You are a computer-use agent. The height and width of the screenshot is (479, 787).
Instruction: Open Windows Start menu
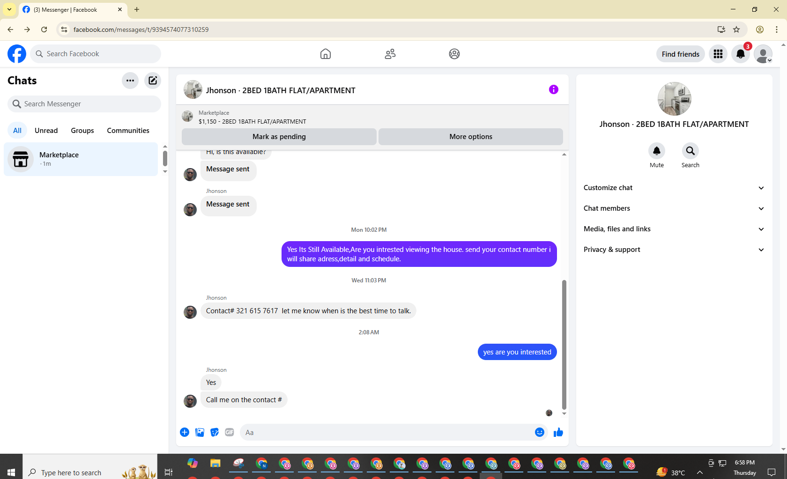11,472
